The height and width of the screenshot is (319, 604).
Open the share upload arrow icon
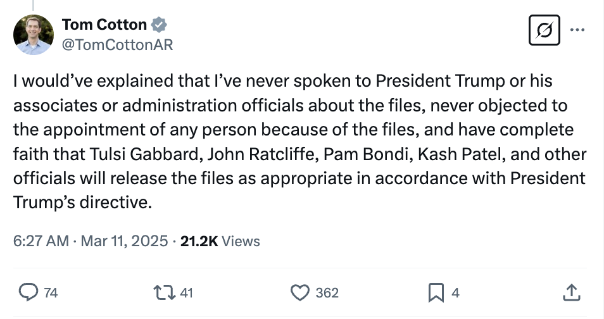coord(571,292)
